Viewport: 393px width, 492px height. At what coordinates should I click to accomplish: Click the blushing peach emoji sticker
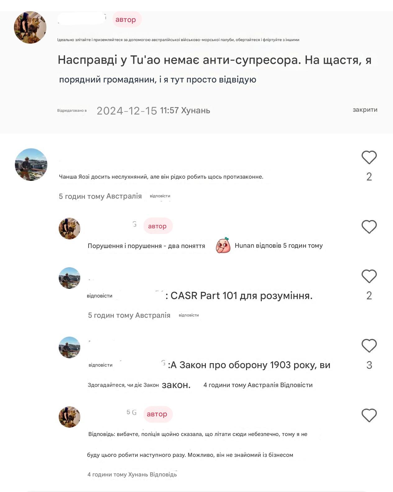click(223, 245)
